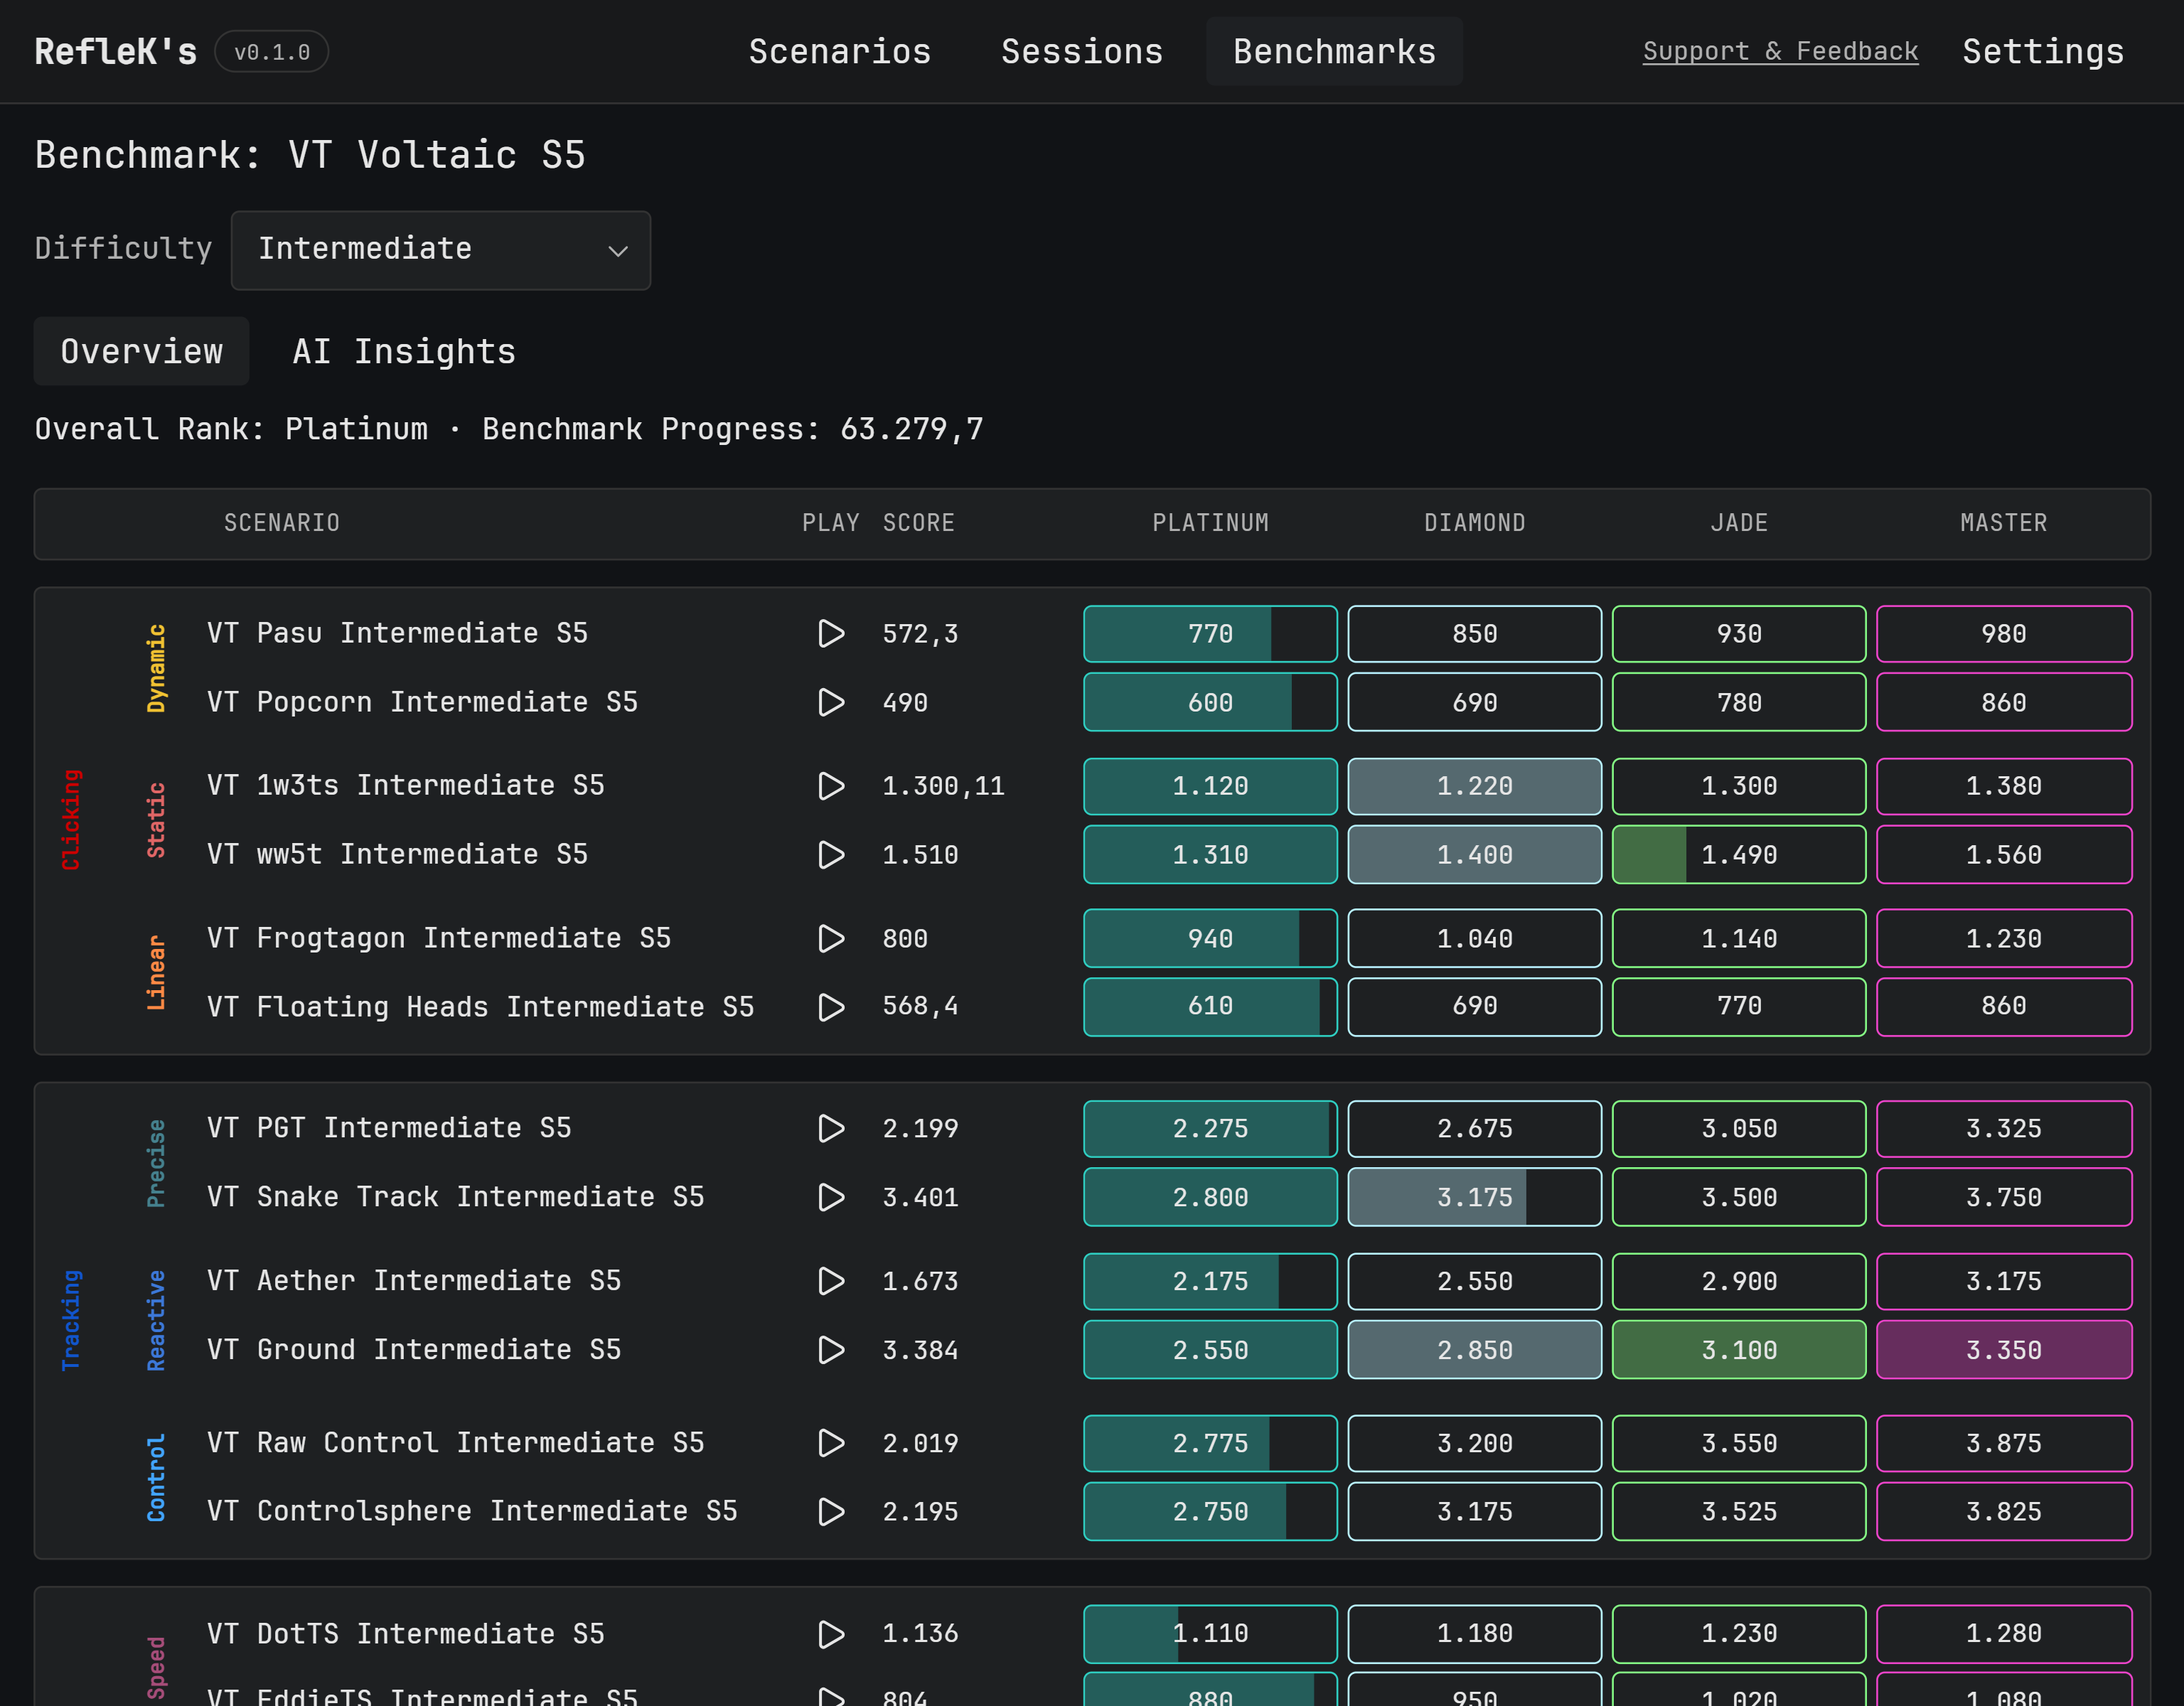Viewport: 2184px width, 1706px height.
Task: Click the Platinum progress bar for VT Pasu
Action: (1210, 633)
